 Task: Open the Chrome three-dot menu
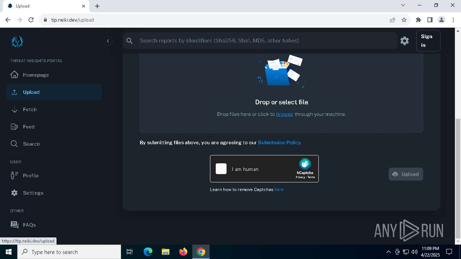point(453,20)
